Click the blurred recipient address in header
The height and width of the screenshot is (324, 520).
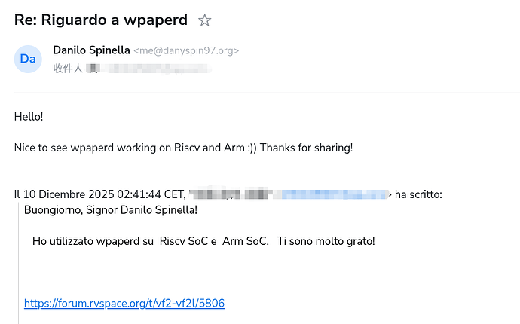coord(151,69)
